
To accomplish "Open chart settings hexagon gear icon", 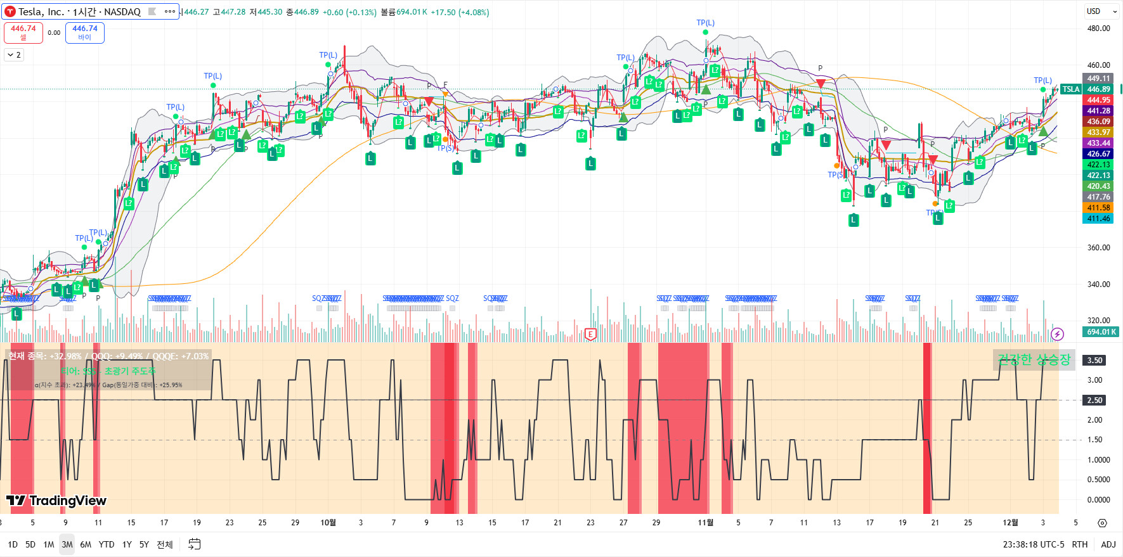I will [1102, 523].
